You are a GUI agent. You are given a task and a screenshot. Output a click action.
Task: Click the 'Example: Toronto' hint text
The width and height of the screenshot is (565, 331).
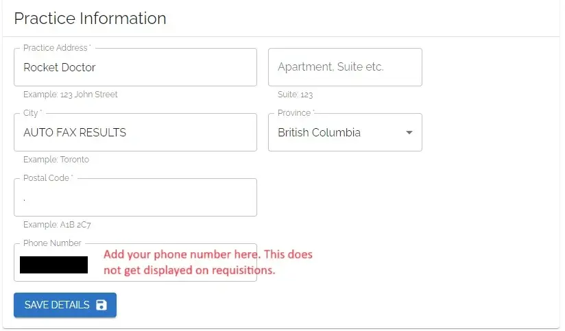pyautogui.click(x=56, y=160)
